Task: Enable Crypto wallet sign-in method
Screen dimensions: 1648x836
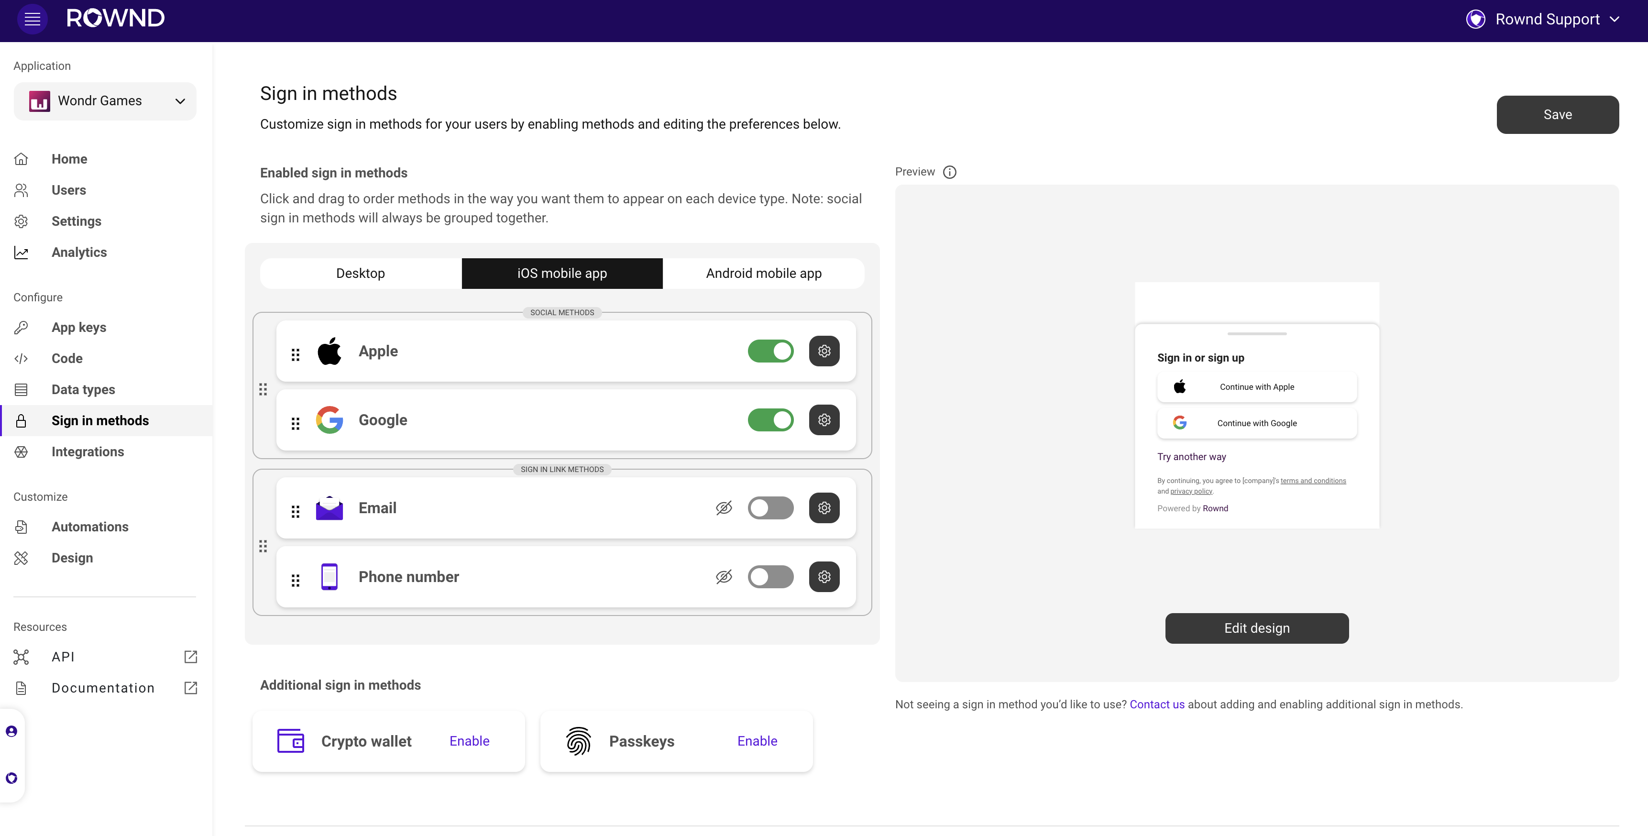Action: pyautogui.click(x=469, y=741)
